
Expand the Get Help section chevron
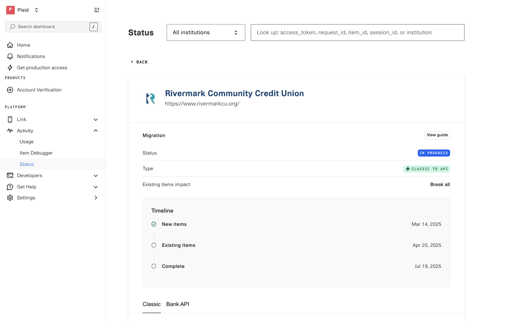[x=96, y=187]
